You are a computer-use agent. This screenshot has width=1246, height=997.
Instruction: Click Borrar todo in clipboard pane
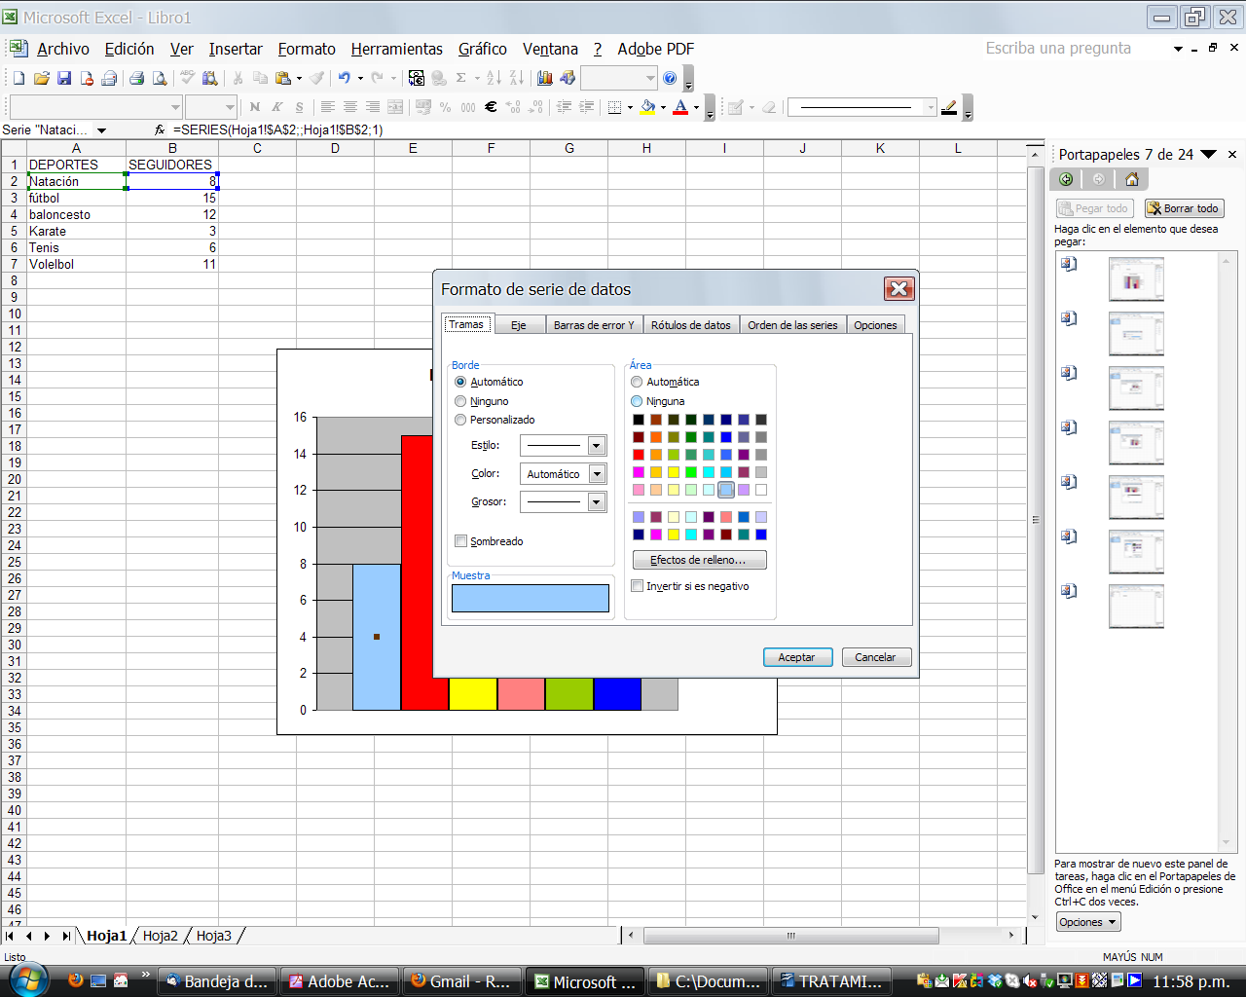click(1185, 208)
